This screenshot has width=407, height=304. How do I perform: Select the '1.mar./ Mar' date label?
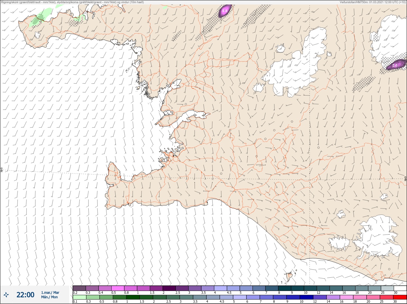click(x=50, y=293)
